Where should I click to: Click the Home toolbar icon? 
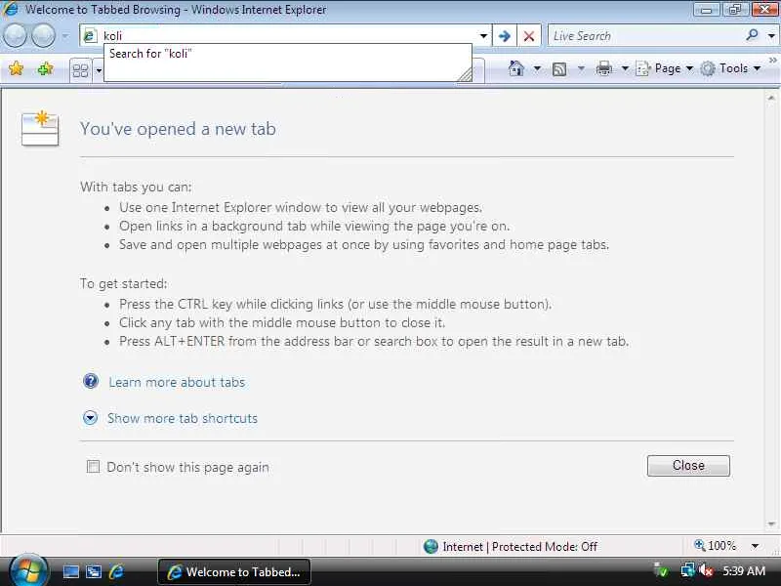pos(516,68)
